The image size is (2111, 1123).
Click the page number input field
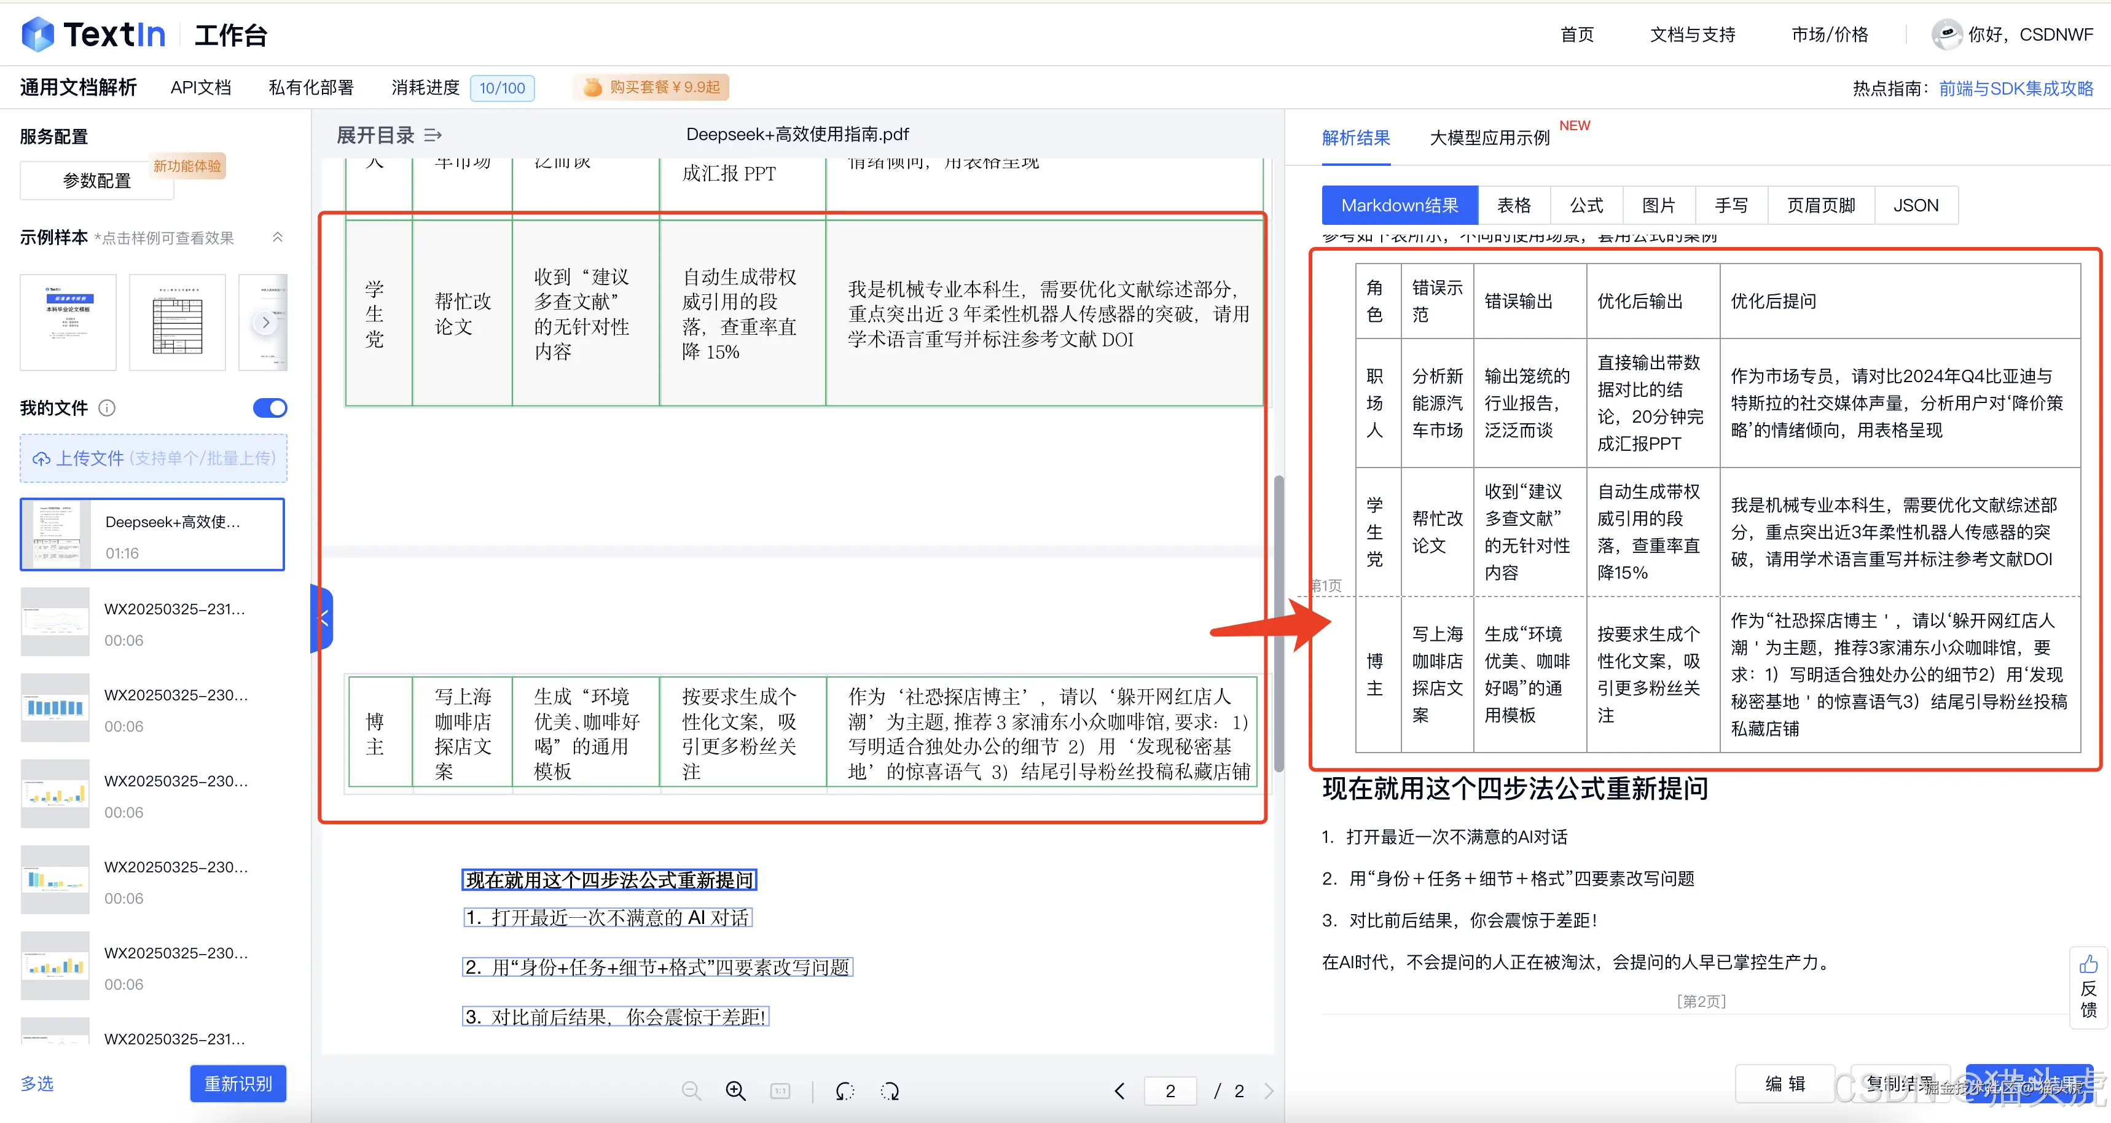(x=1169, y=1091)
